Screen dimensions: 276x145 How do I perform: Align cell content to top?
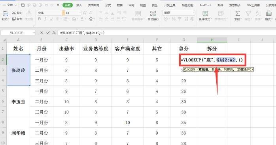(x=101, y=13)
